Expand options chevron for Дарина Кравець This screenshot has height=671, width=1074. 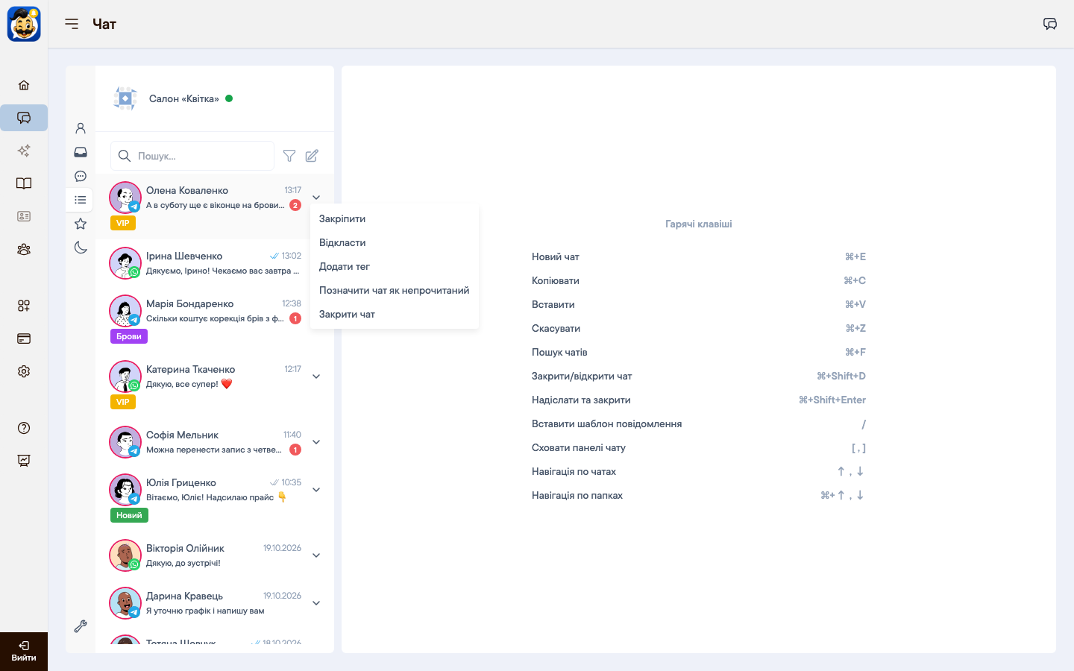[x=316, y=603]
